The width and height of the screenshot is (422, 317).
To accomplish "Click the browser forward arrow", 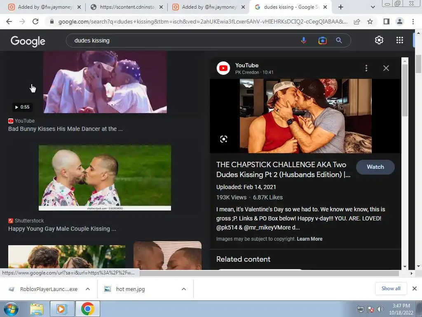I will tap(22, 21).
